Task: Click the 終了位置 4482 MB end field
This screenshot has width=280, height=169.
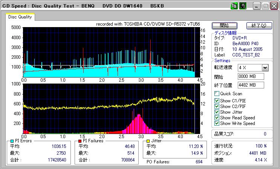Action: coord(251,85)
